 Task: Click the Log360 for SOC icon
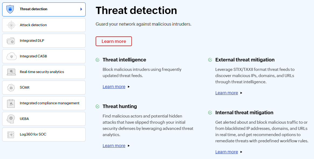click(x=11, y=134)
